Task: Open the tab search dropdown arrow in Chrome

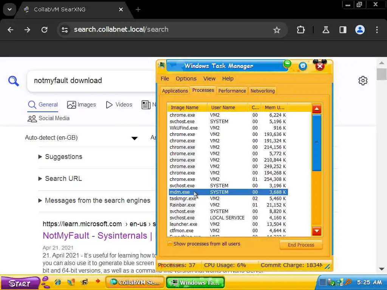Action: click(x=9, y=9)
